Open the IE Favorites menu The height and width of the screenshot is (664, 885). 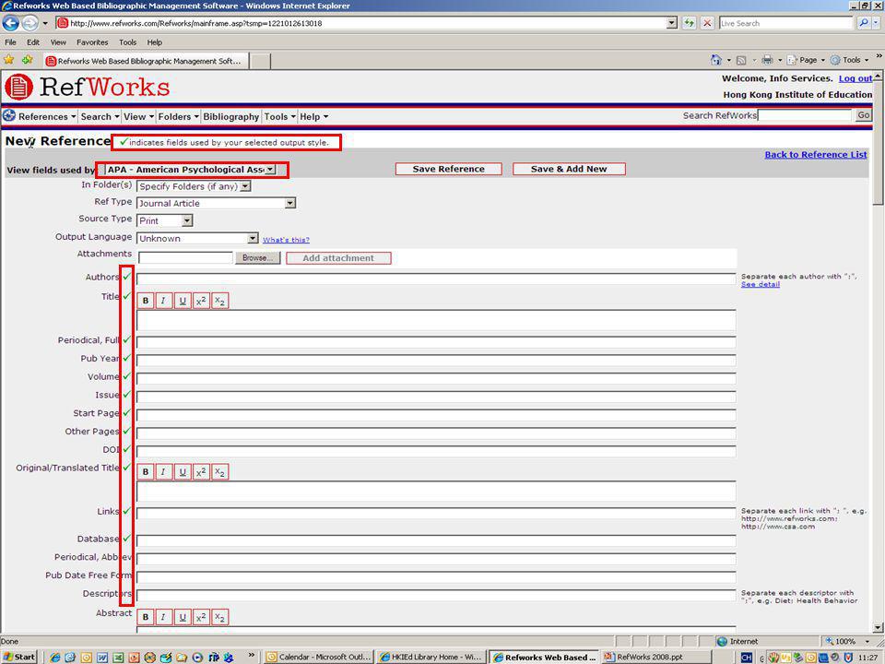coord(92,42)
